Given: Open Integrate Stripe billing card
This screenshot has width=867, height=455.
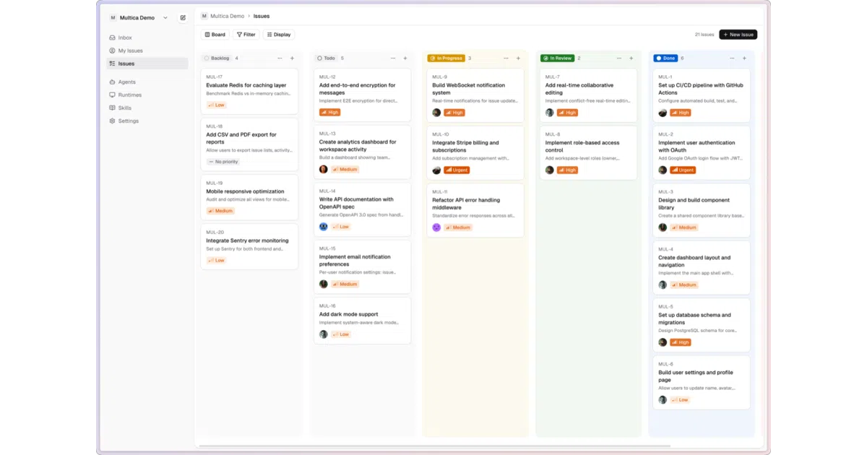Looking at the screenshot, I should (475, 152).
